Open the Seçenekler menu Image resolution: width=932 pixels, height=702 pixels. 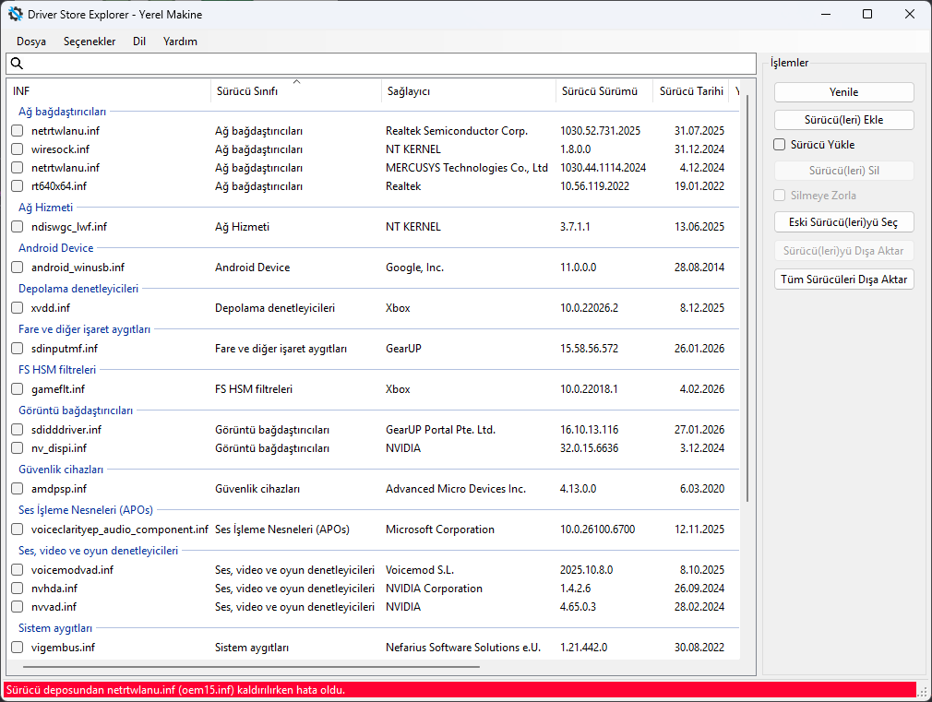pos(90,41)
